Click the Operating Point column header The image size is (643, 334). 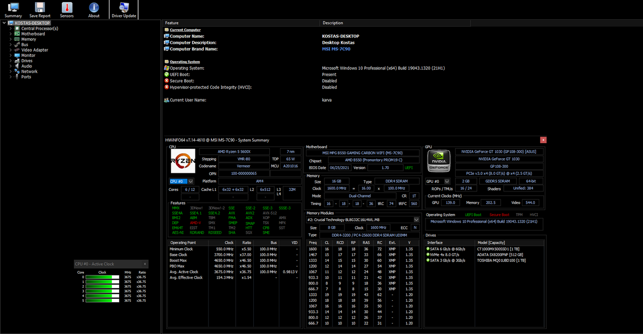tap(188, 242)
